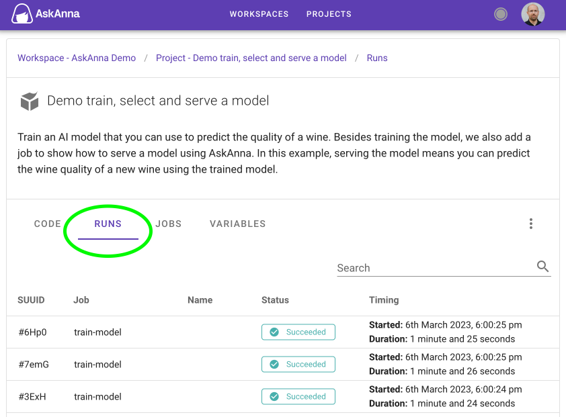This screenshot has width=566, height=417.
Task: Open the Project - Demo train breadcrumb link
Action: tap(251, 58)
